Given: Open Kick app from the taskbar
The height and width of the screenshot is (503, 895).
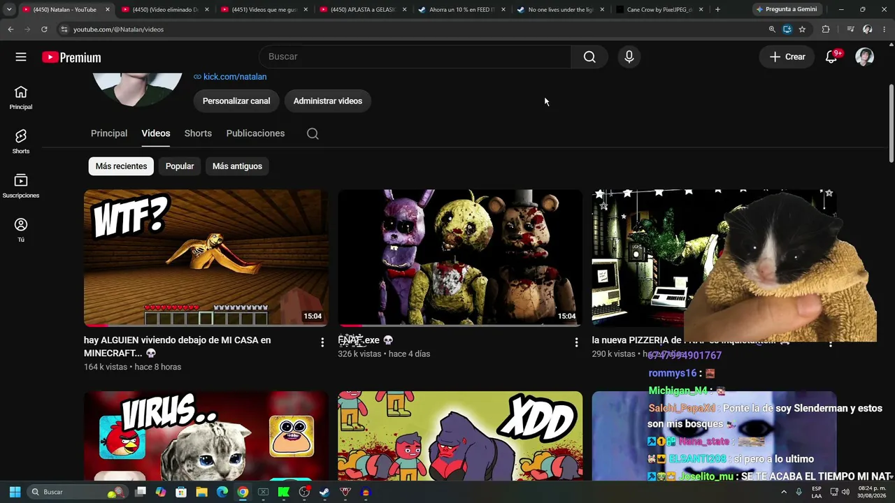Looking at the screenshot, I should (x=284, y=492).
